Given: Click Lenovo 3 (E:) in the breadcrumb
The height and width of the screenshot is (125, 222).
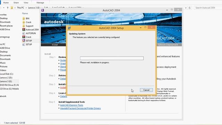Looking at the screenshot, I should (34, 8).
